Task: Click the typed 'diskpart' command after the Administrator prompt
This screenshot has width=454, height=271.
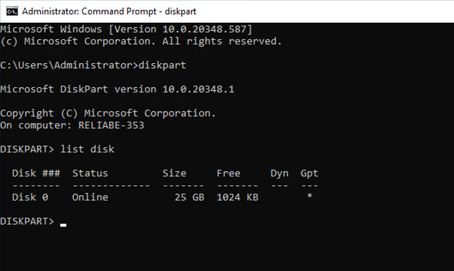Action: point(162,65)
